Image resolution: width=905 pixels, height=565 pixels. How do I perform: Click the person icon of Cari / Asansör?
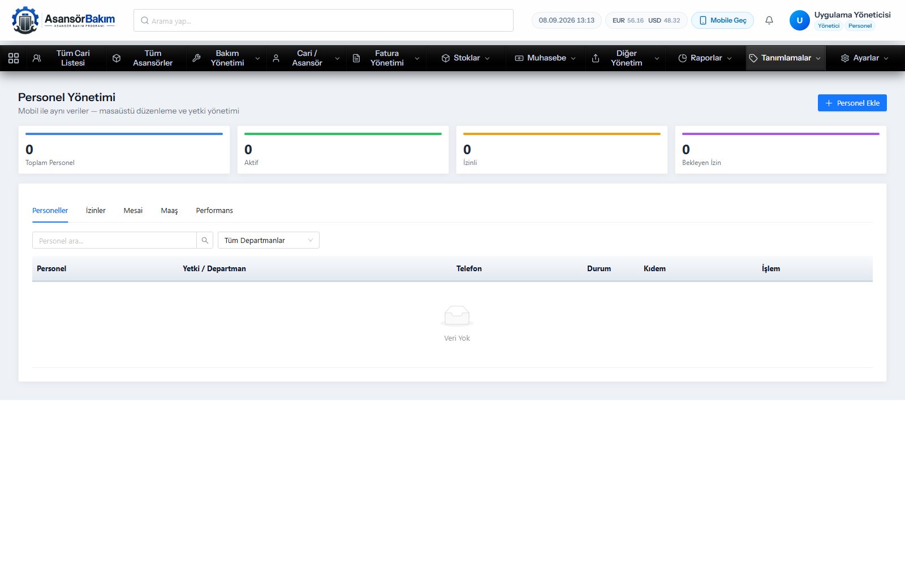tap(276, 58)
